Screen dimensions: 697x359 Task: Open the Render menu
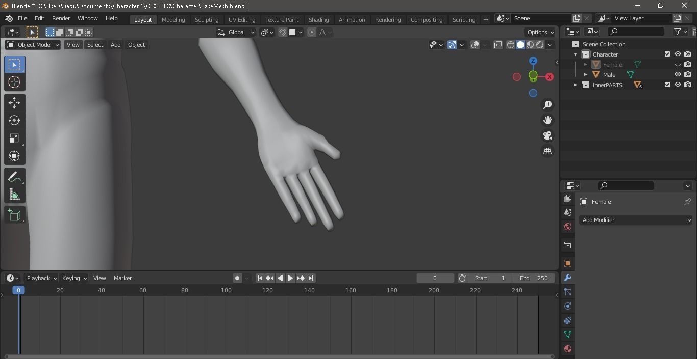(x=61, y=18)
